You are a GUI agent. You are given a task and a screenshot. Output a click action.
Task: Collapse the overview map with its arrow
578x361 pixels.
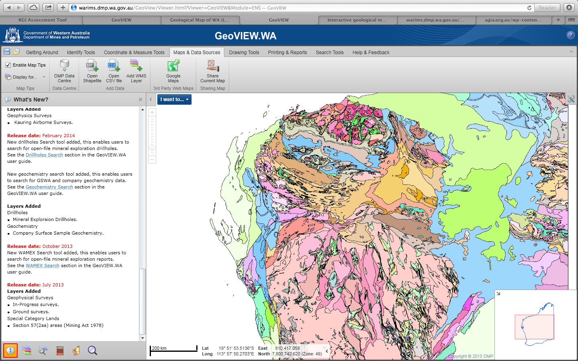[499, 294]
